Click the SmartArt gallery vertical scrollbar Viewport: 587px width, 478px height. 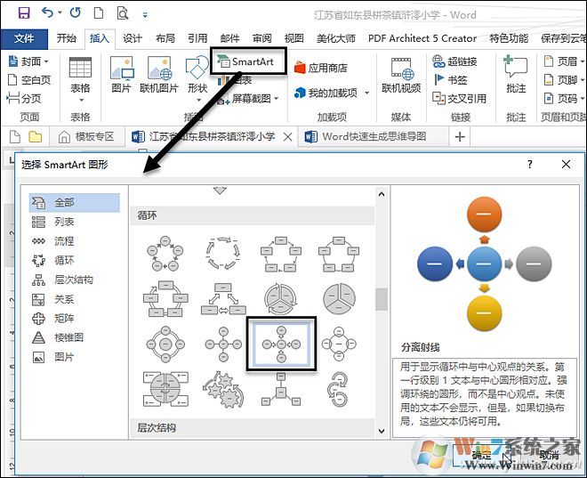[x=382, y=300]
